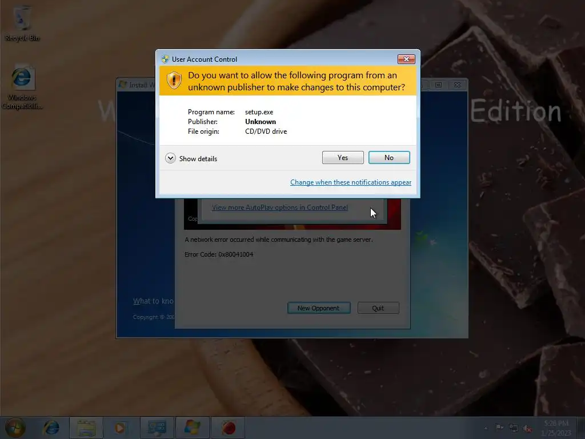The image size is (585, 439).
Task: Click the taskbar clock showing 5:28 PM
Action: click(556, 428)
